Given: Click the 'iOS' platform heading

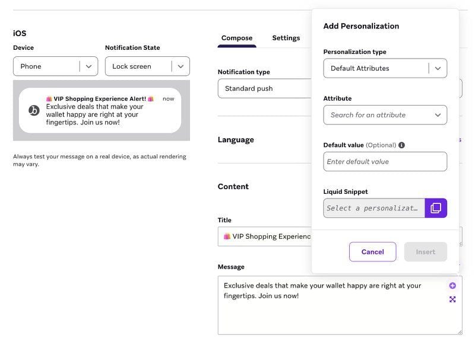Looking at the screenshot, I should [20, 33].
